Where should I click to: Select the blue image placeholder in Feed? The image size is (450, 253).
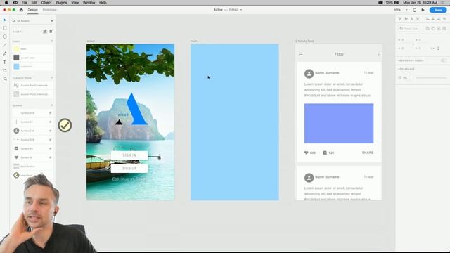(x=339, y=124)
